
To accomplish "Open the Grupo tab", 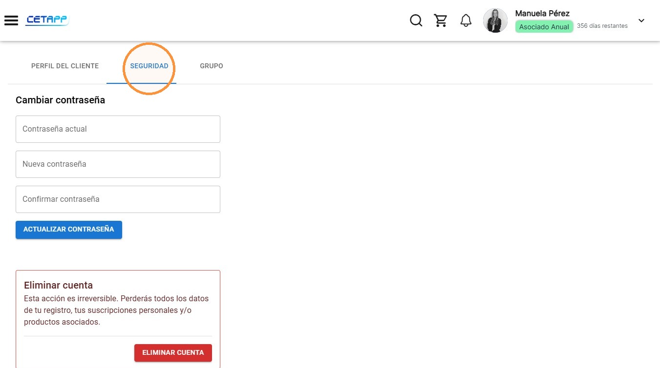I will (212, 66).
